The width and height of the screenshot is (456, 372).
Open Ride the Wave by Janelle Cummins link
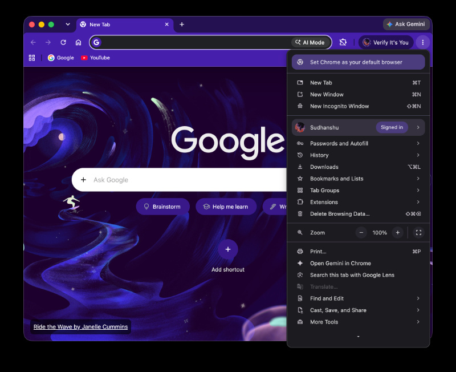pyautogui.click(x=80, y=326)
